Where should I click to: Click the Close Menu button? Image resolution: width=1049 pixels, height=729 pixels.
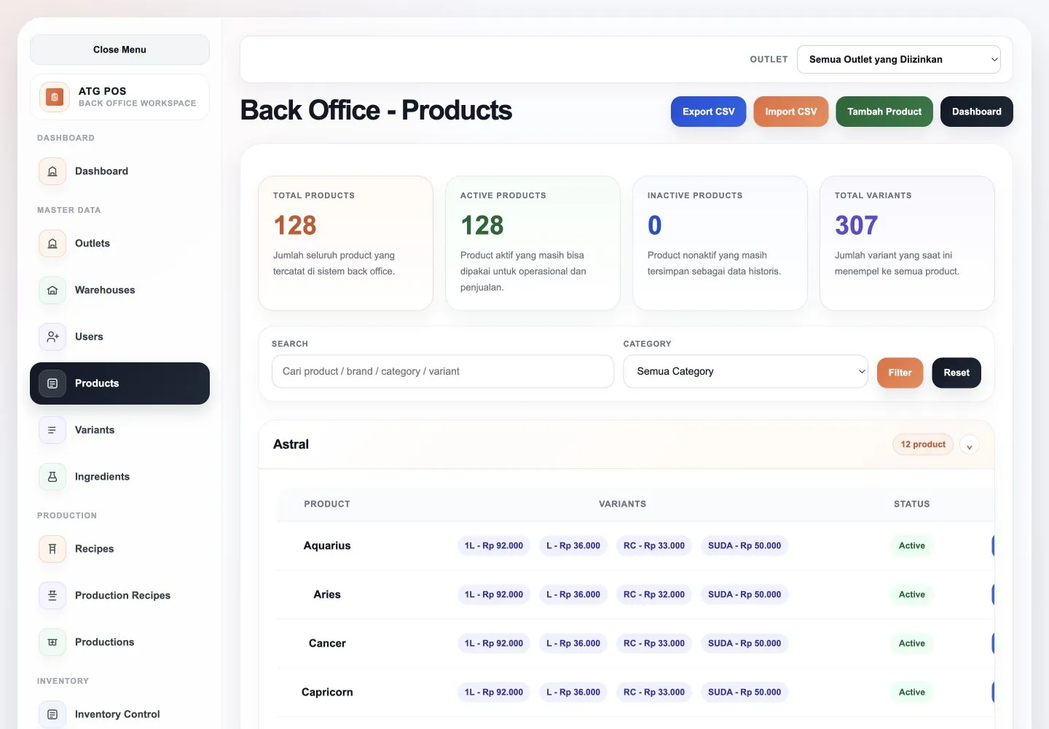pyautogui.click(x=119, y=50)
